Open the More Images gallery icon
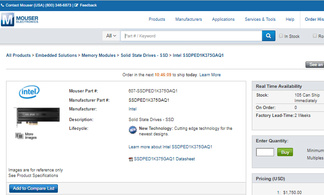The width and height of the screenshot is (324, 195). [x=19, y=136]
